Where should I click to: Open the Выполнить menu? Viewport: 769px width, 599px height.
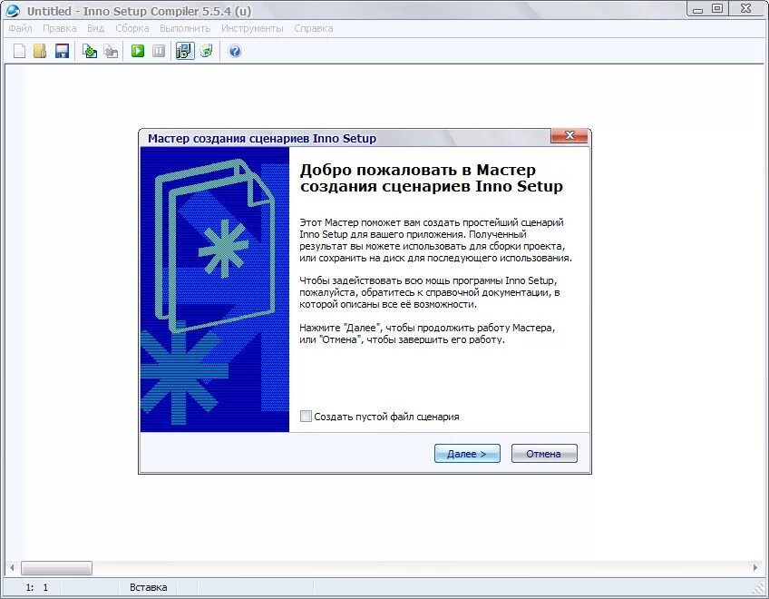click(185, 28)
